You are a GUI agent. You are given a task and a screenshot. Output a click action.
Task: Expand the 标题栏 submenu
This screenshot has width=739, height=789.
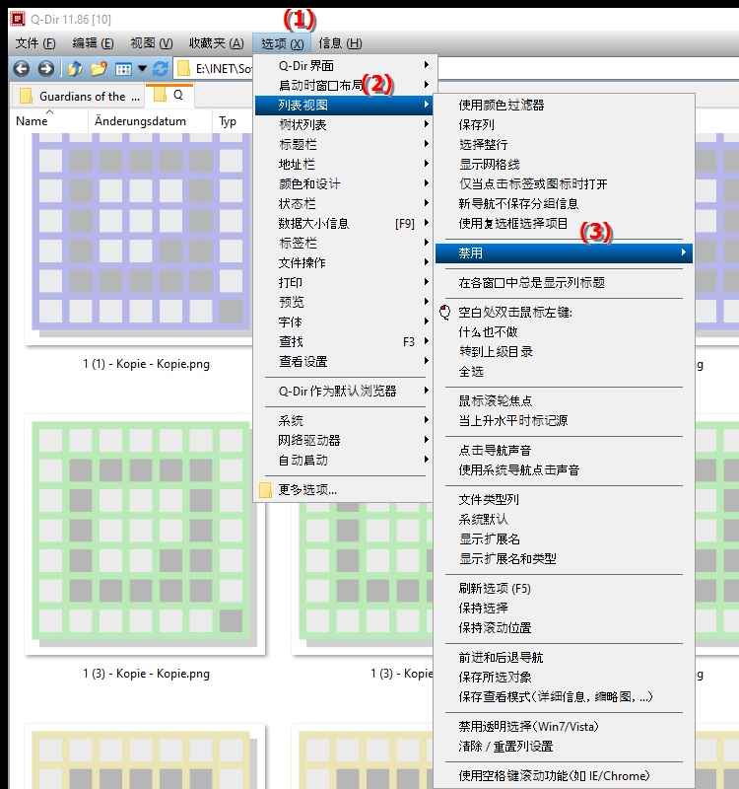click(x=344, y=144)
